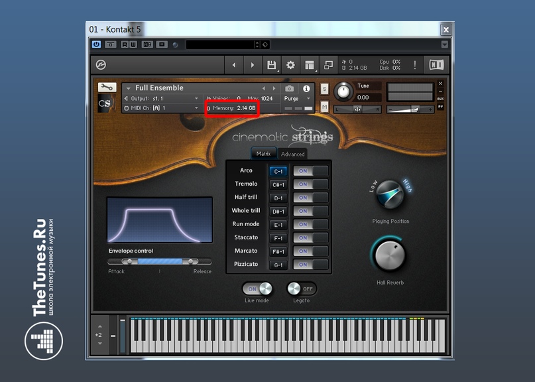Switch off Live mode

pyautogui.click(x=258, y=288)
